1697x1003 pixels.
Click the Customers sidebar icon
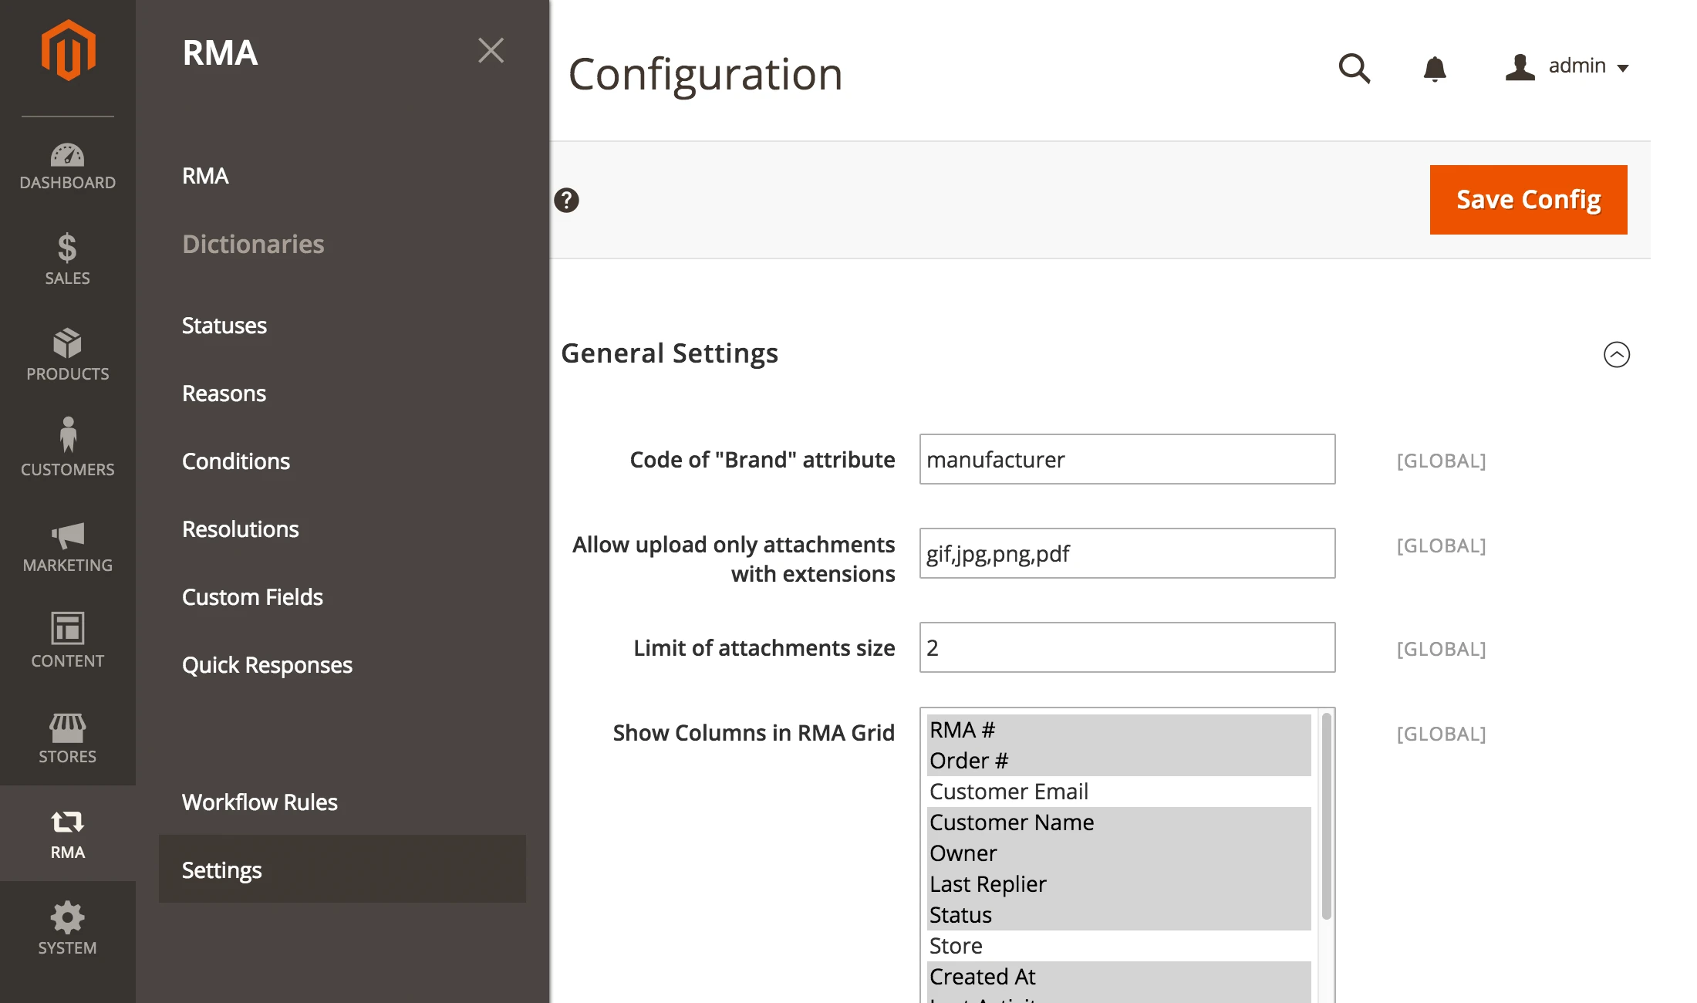[67, 451]
